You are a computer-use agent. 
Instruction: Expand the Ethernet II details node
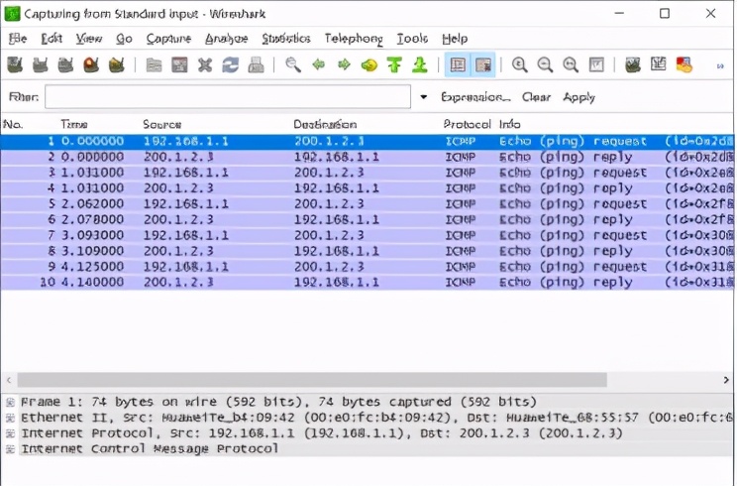pyautogui.click(x=9, y=419)
